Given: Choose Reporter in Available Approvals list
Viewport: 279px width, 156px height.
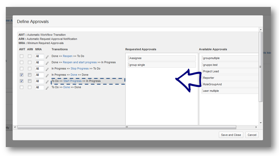Looking at the screenshot, I should 230,78.
